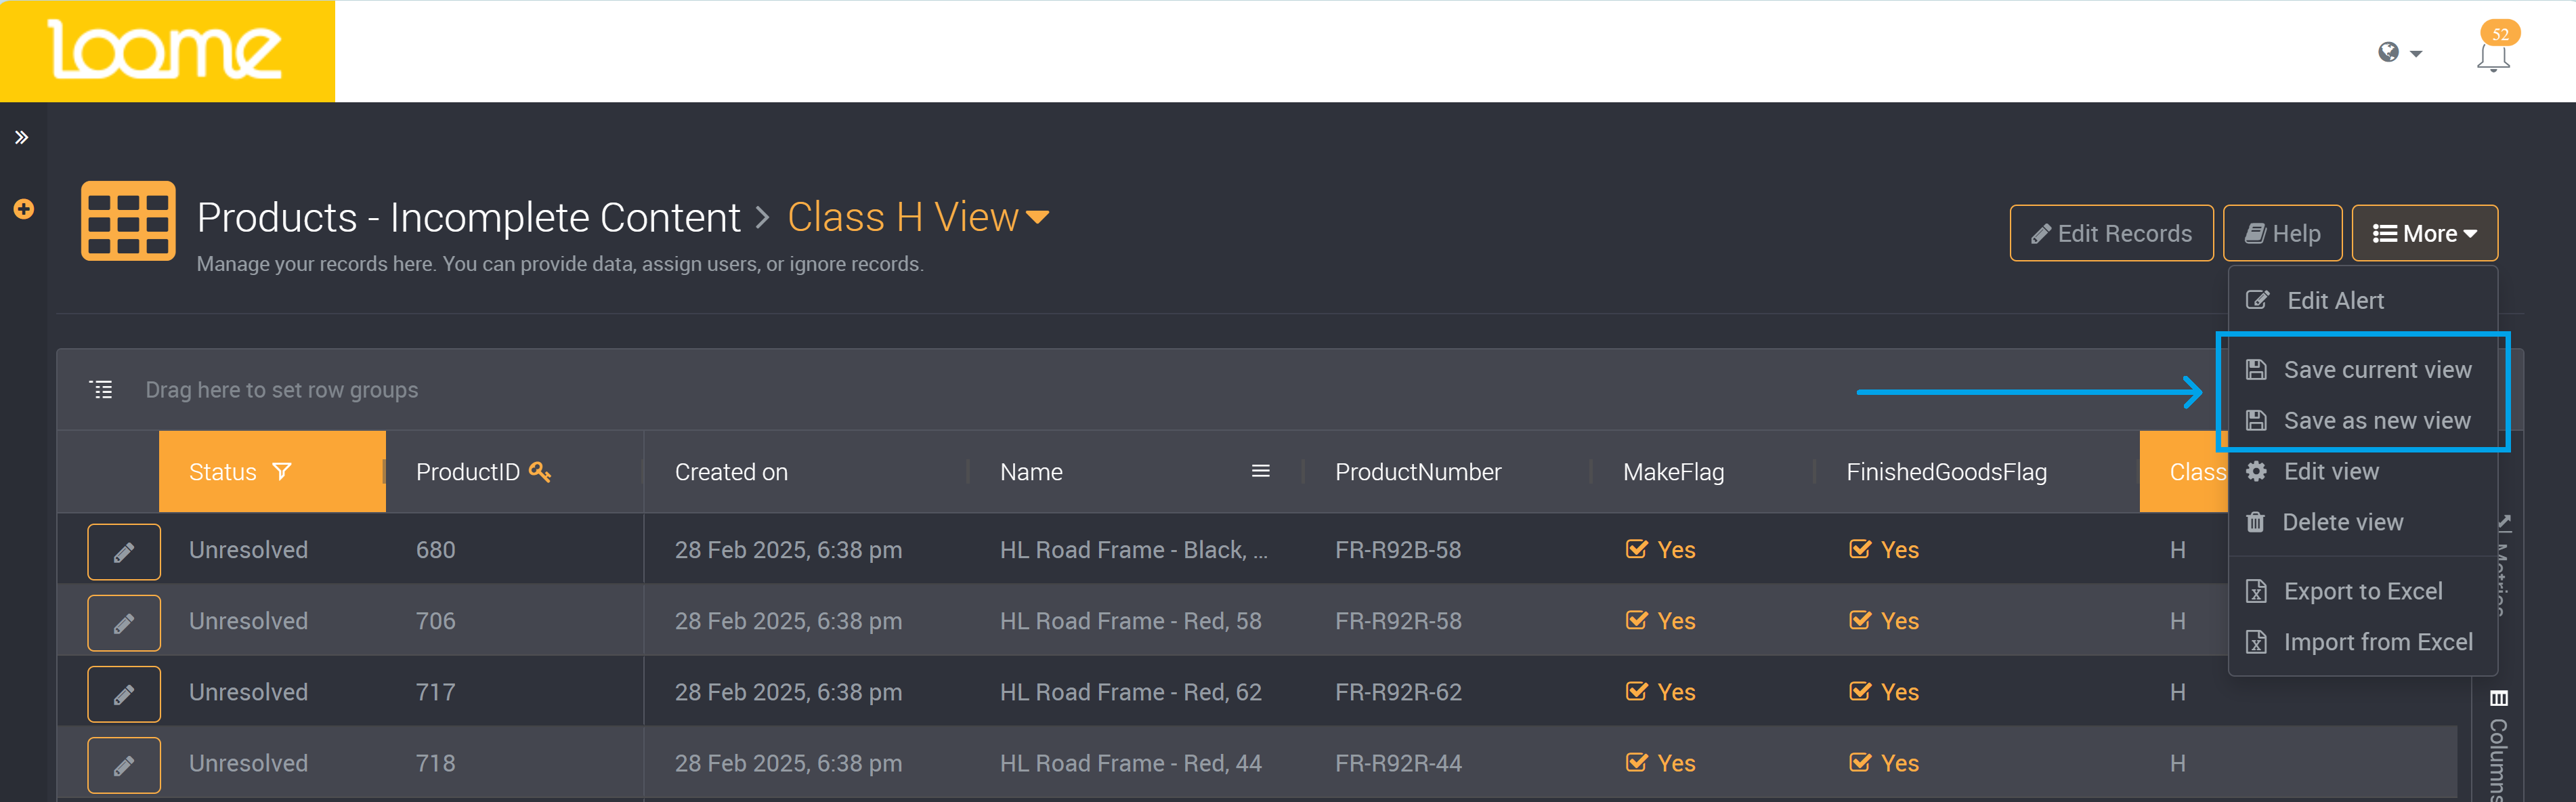Select ProductID cell 680

pyautogui.click(x=435, y=550)
